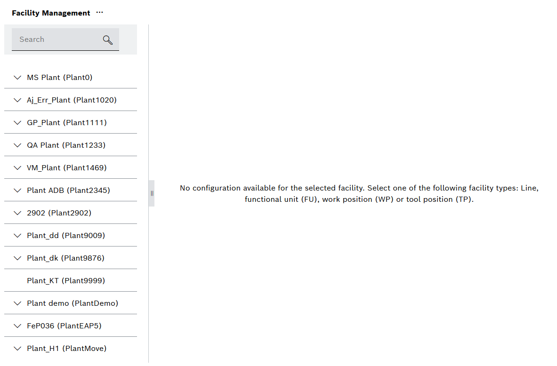The width and height of the screenshot is (557, 366).
Task: Click inside the Search input field
Action: pyautogui.click(x=57, y=40)
